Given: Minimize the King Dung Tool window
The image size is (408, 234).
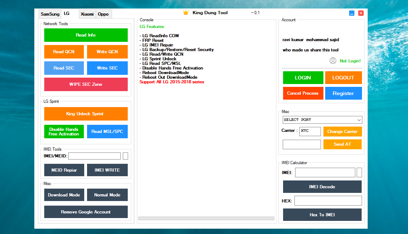Looking at the screenshot, I should click(351, 13).
